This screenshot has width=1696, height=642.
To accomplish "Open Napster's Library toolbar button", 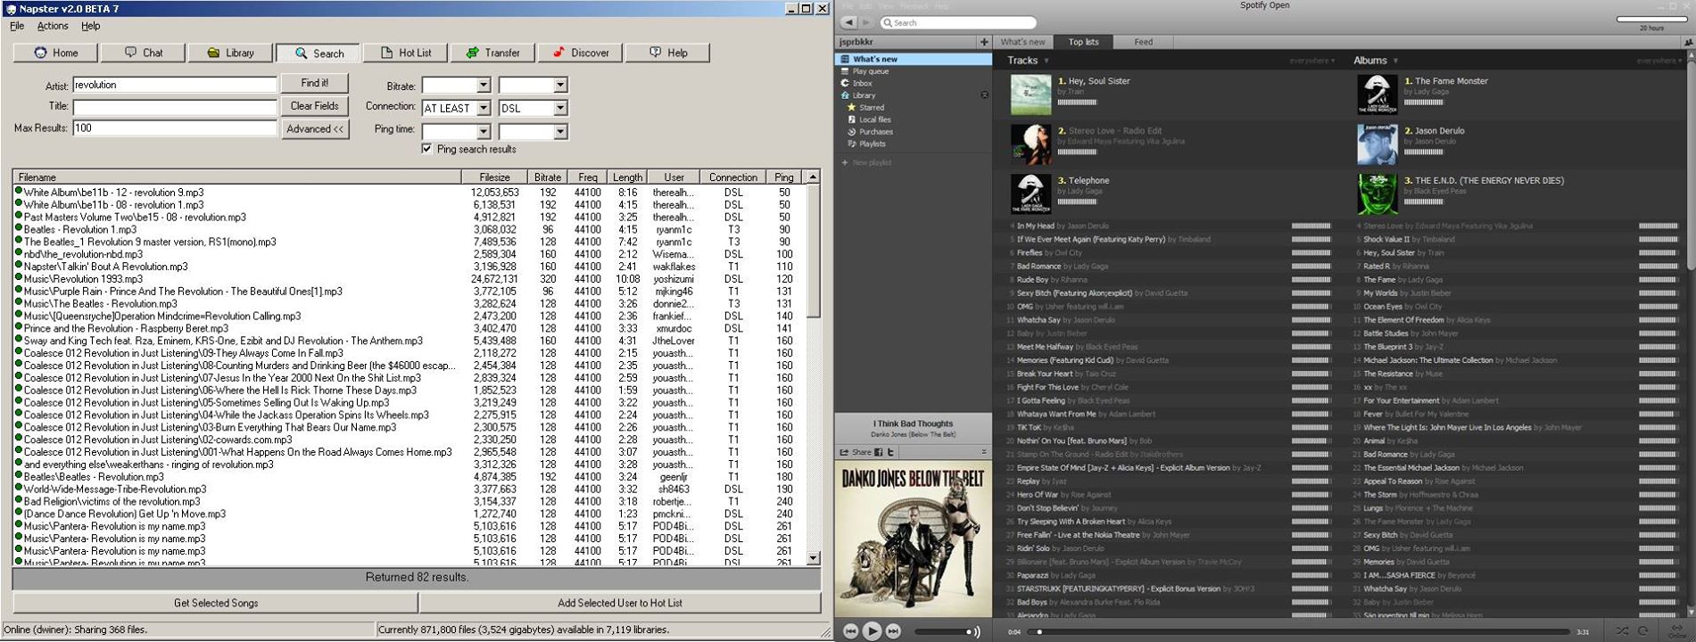I will (230, 53).
